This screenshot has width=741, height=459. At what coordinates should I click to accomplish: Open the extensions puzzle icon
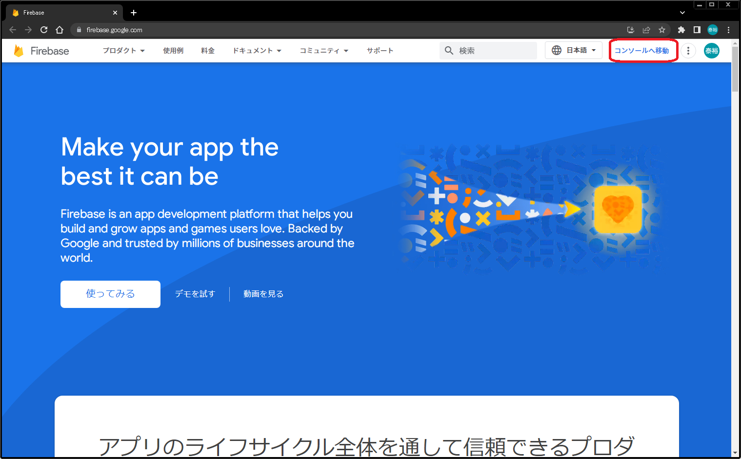point(681,30)
